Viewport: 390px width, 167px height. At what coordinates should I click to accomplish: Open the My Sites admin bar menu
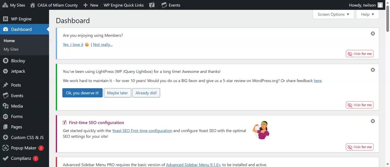(13, 5)
